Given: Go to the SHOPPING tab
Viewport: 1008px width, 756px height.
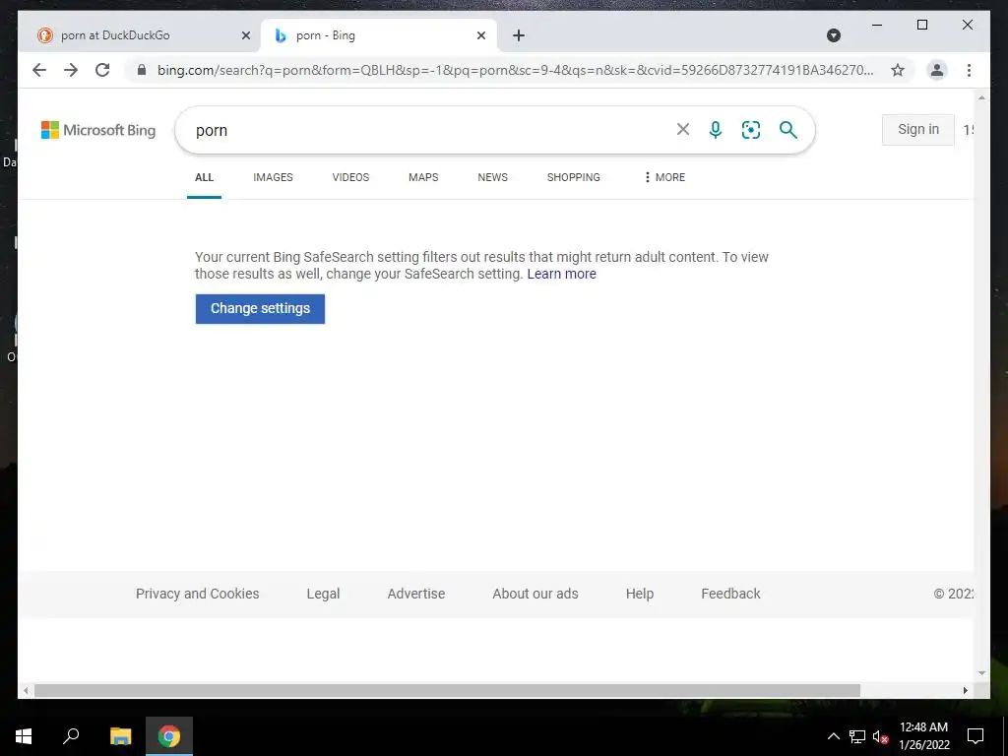Looking at the screenshot, I should (574, 177).
